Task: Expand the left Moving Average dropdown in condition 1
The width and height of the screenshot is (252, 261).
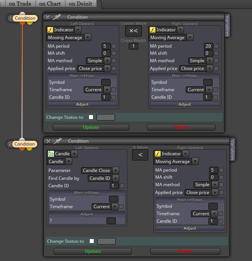Action: [88, 37]
